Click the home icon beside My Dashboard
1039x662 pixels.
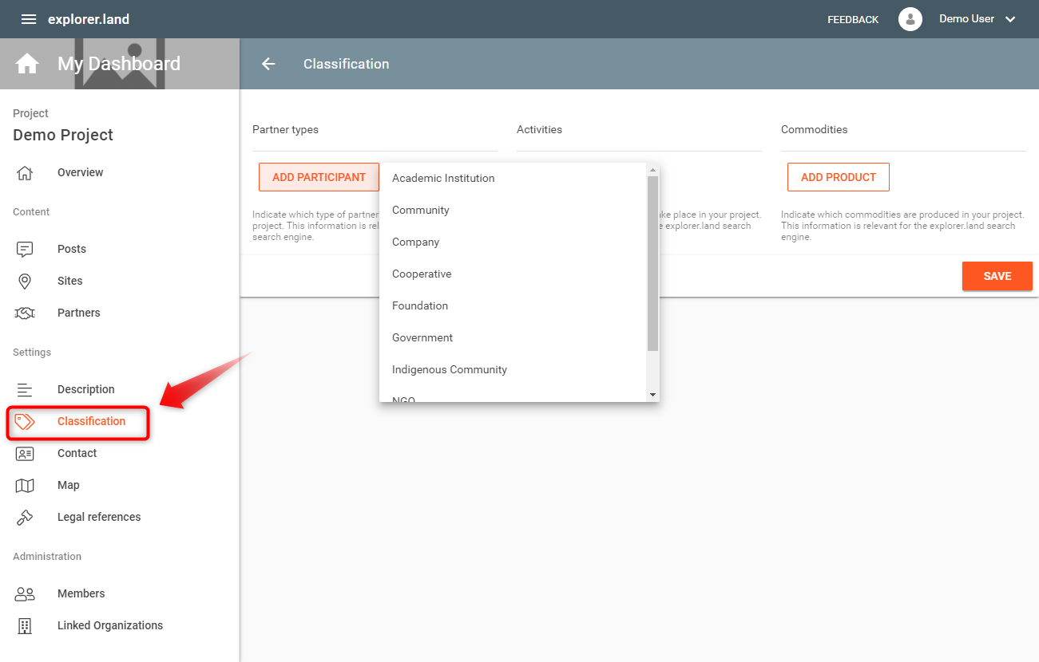27,64
